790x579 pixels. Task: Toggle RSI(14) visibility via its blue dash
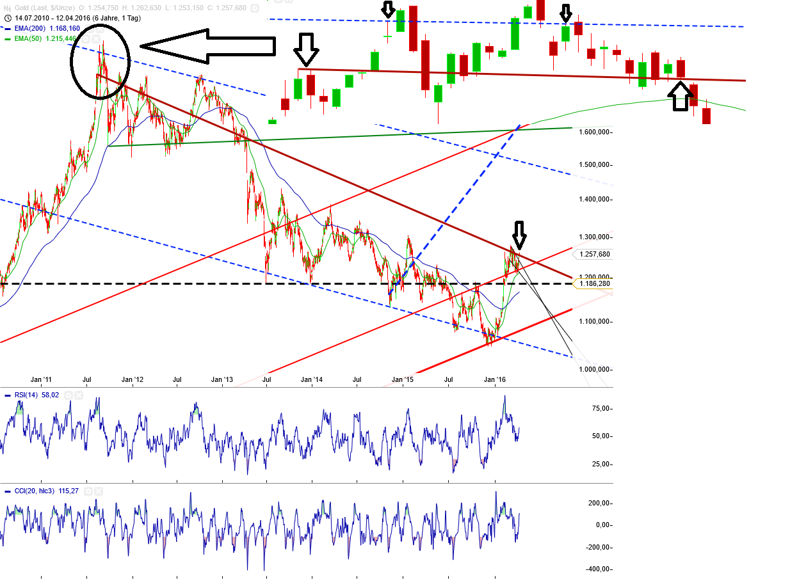click(8, 395)
